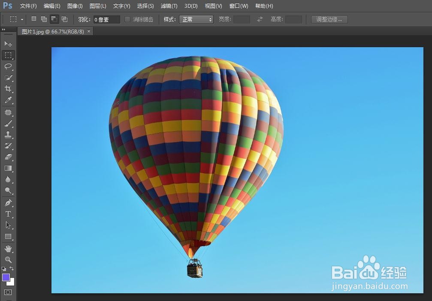The width and height of the screenshot is (432, 301).
Task: Select the Brush tool
Action: [x=8, y=124]
